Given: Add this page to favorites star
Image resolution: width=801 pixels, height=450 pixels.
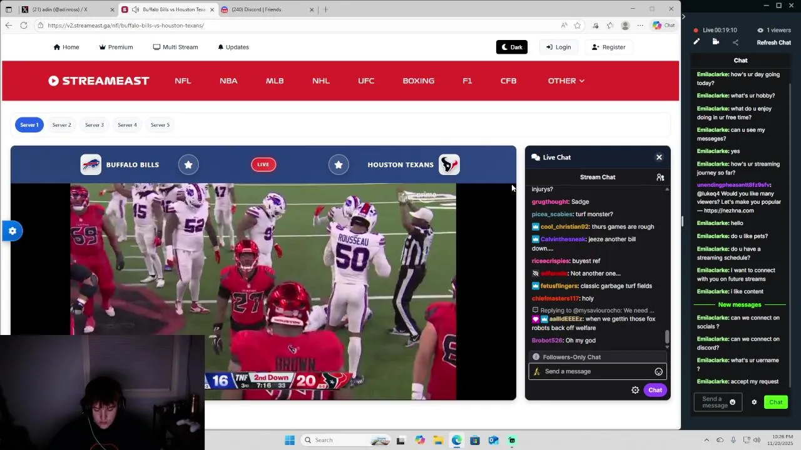Looking at the screenshot, I should coord(578,26).
